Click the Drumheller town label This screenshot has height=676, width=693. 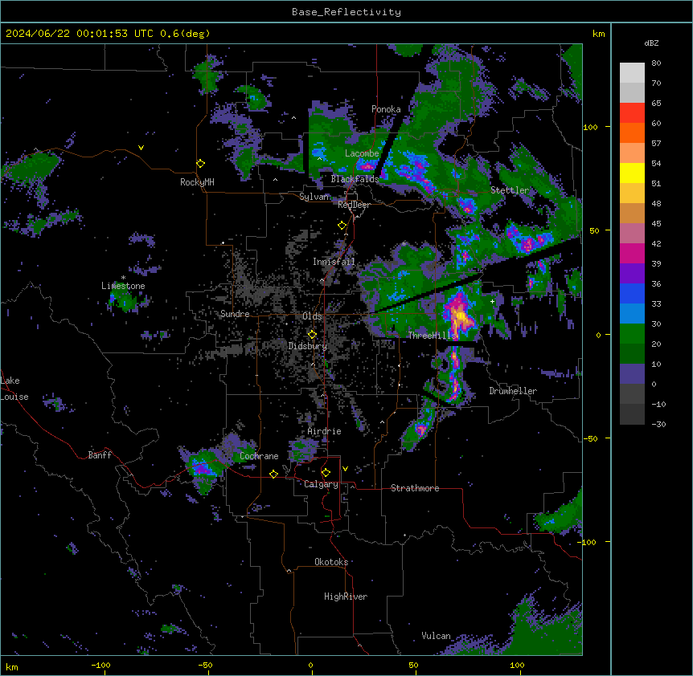click(x=513, y=391)
